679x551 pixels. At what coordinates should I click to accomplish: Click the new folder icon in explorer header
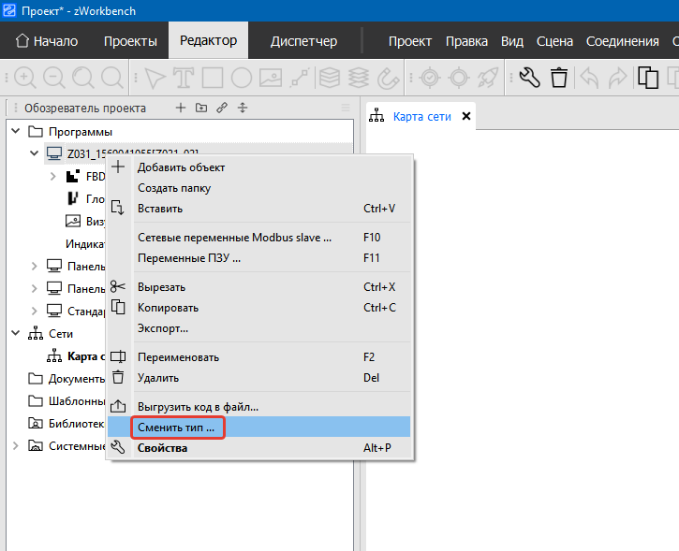(x=201, y=108)
